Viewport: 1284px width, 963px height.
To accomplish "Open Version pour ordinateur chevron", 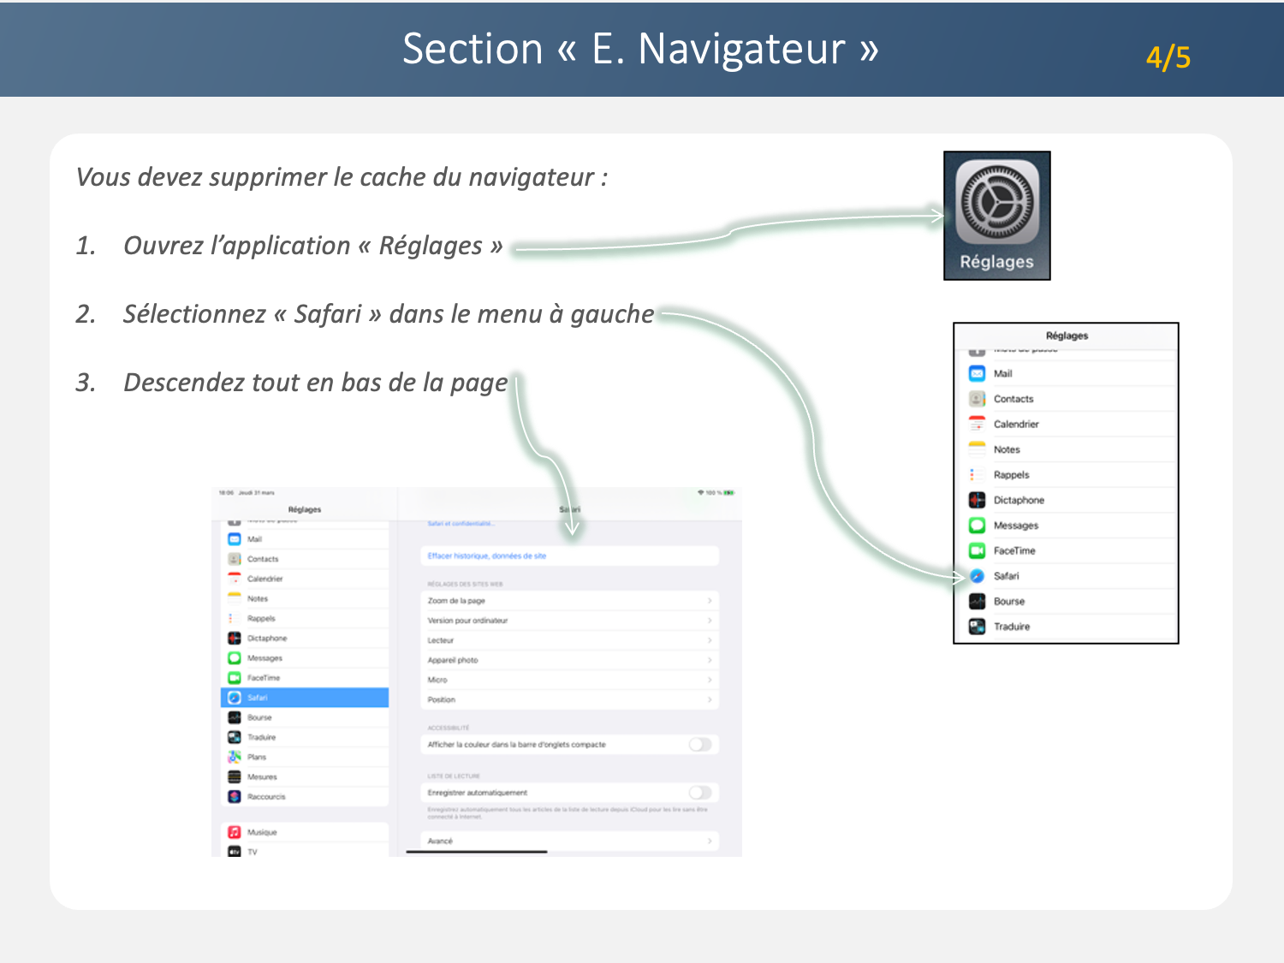I will pyautogui.click(x=709, y=621).
